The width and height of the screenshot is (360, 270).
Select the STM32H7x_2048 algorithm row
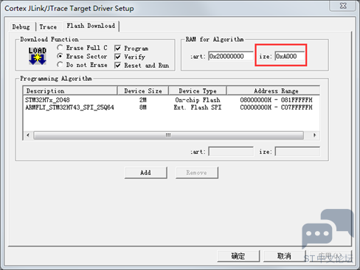coord(171,100)
